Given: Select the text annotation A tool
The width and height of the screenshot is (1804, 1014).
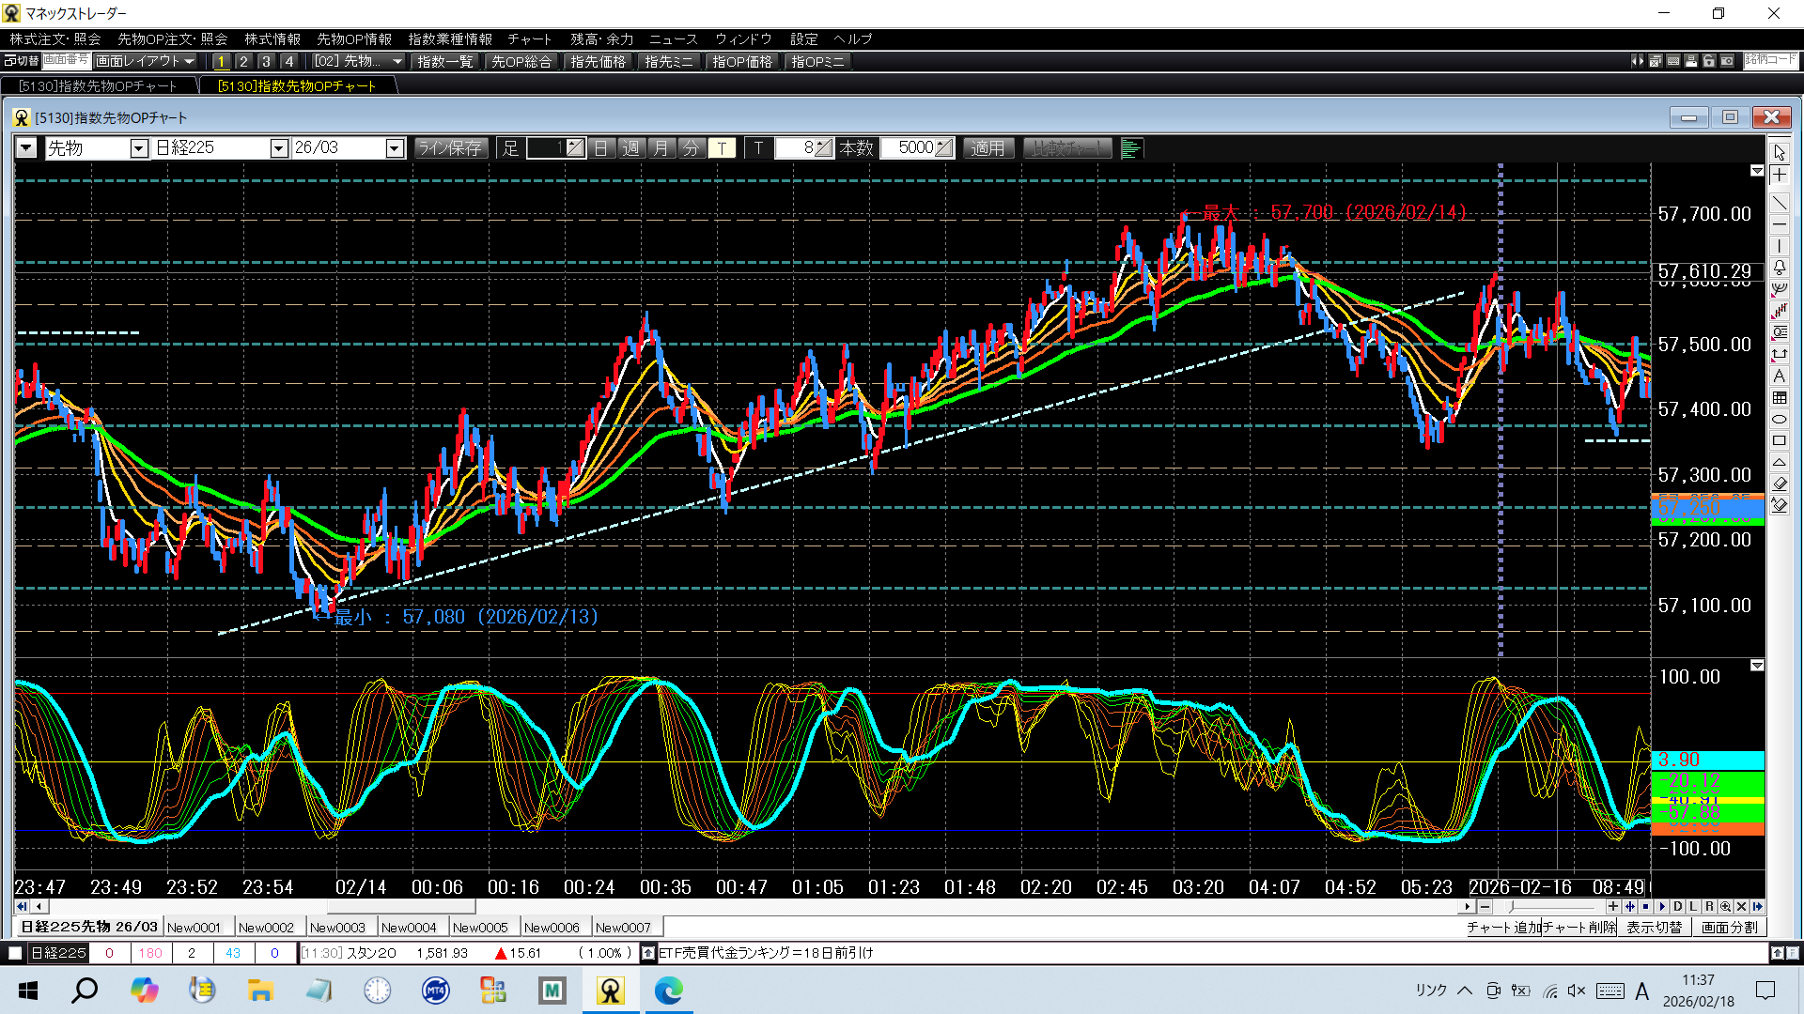Looking at the screenshot, I should pyautogui.click(x=1780, y=376).
